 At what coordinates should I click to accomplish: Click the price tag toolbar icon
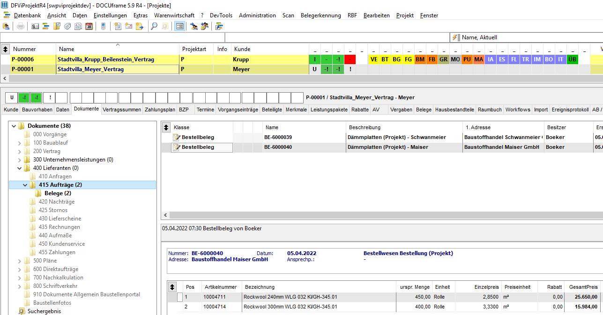coord(67,26)
